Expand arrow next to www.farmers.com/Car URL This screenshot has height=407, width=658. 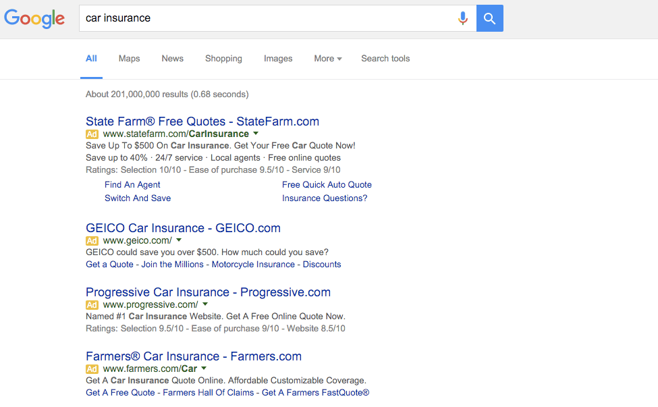(204, 369)
